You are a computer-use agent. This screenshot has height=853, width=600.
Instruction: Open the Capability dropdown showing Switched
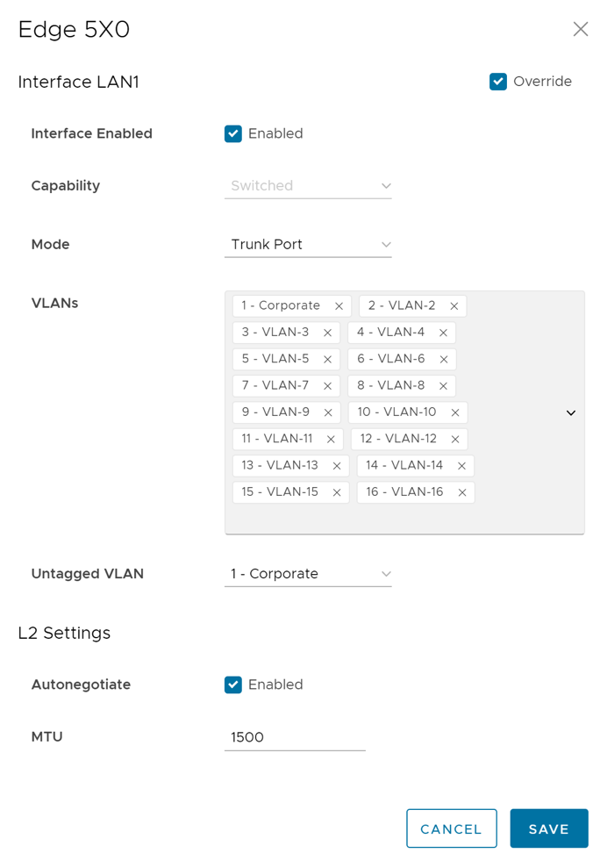tap(308, 186)
